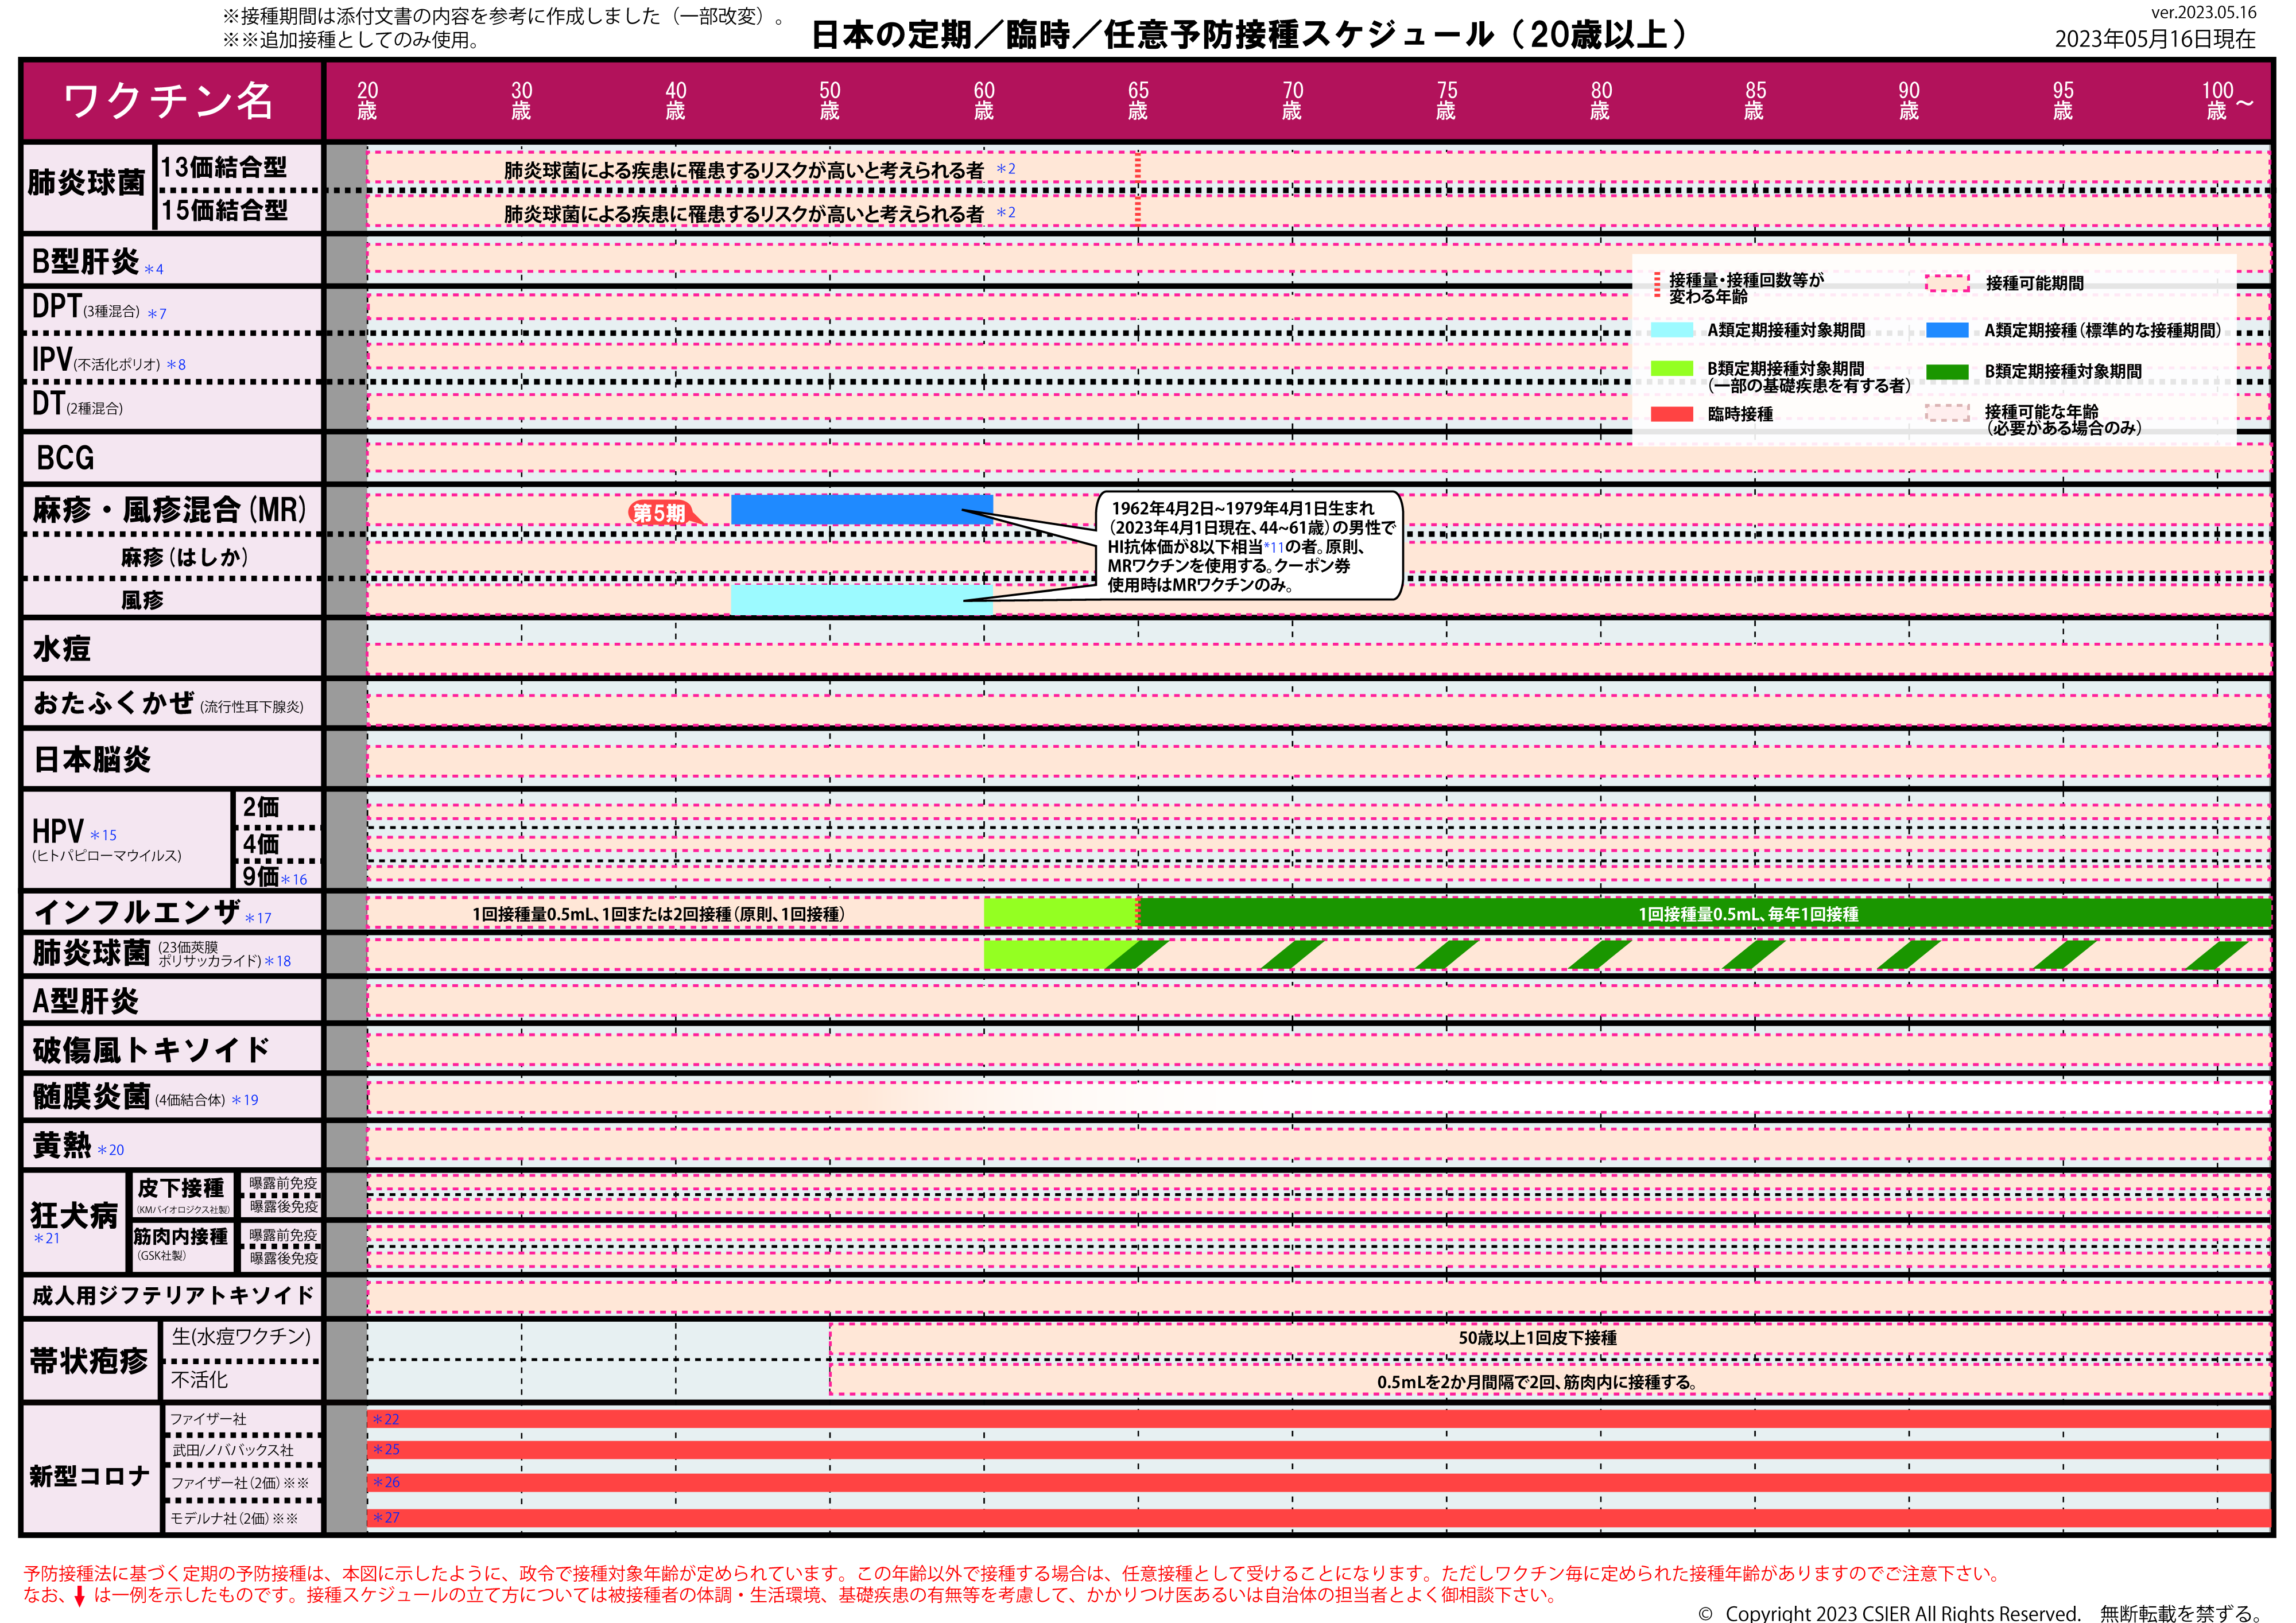This screenshot has width=2296, height=1623.
Task: Click the 成人用ジフテリアトキソイド row label
Action: [x=173, y=1296]
